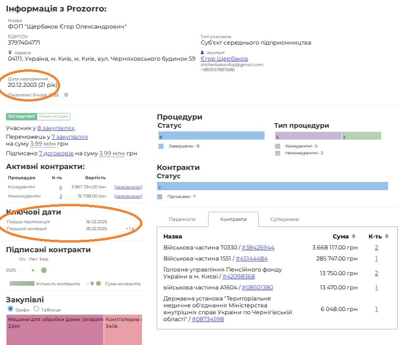Open buyer code #38426944 link

[258, 248]
